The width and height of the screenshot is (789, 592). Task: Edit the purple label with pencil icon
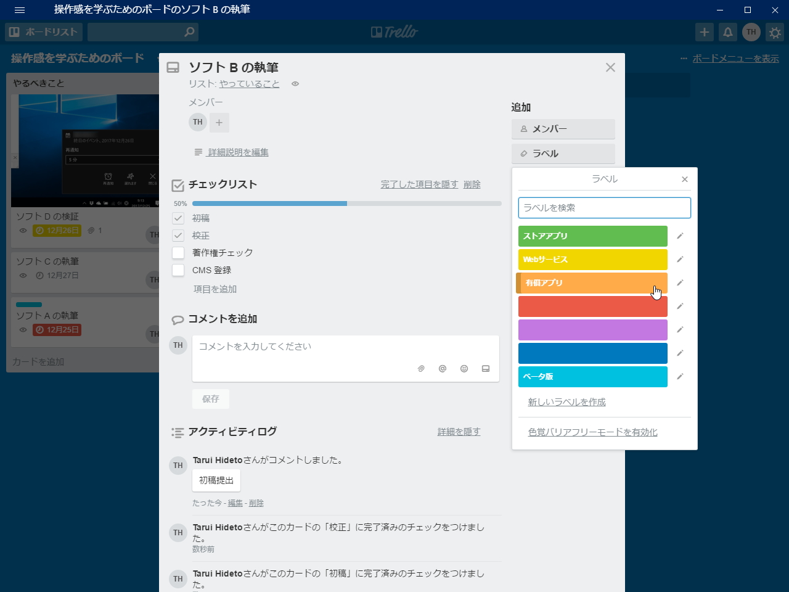point(680,330)
